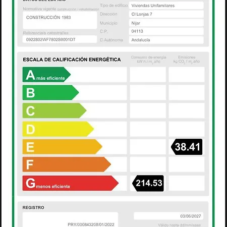The image size is (227, 227).
Task: Click the green A más eficiente arrow
Action: (46, 75)
